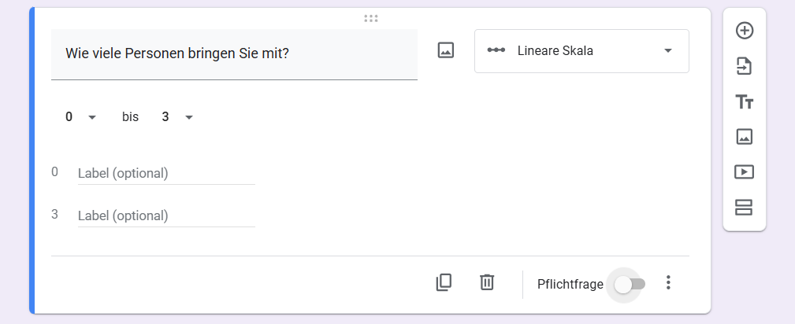795x324 pixels.
Task: Open the minimum value 0 dropdown
Action: coord(80,117)
